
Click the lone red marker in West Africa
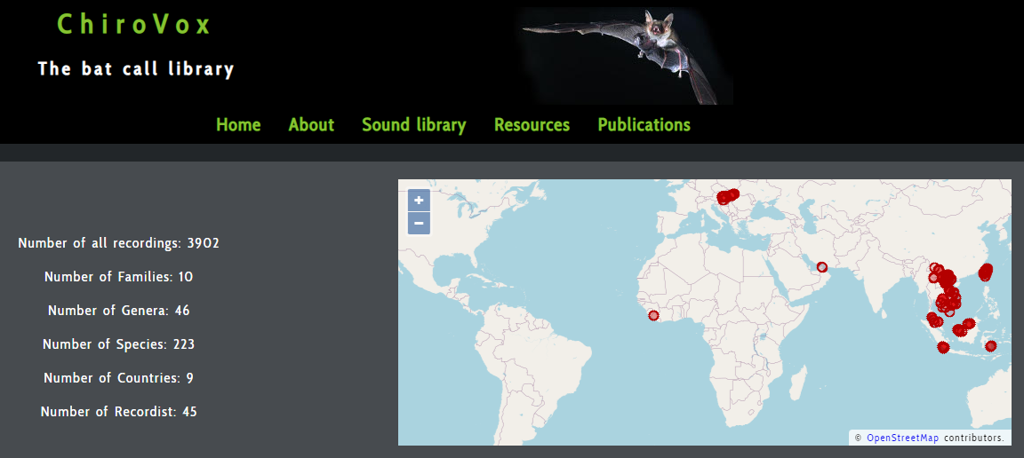pos(654,315)
